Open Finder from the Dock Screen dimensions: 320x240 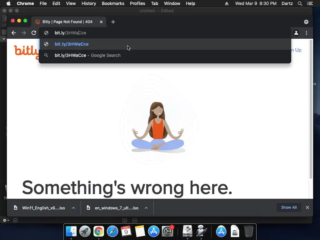[71, 232]
